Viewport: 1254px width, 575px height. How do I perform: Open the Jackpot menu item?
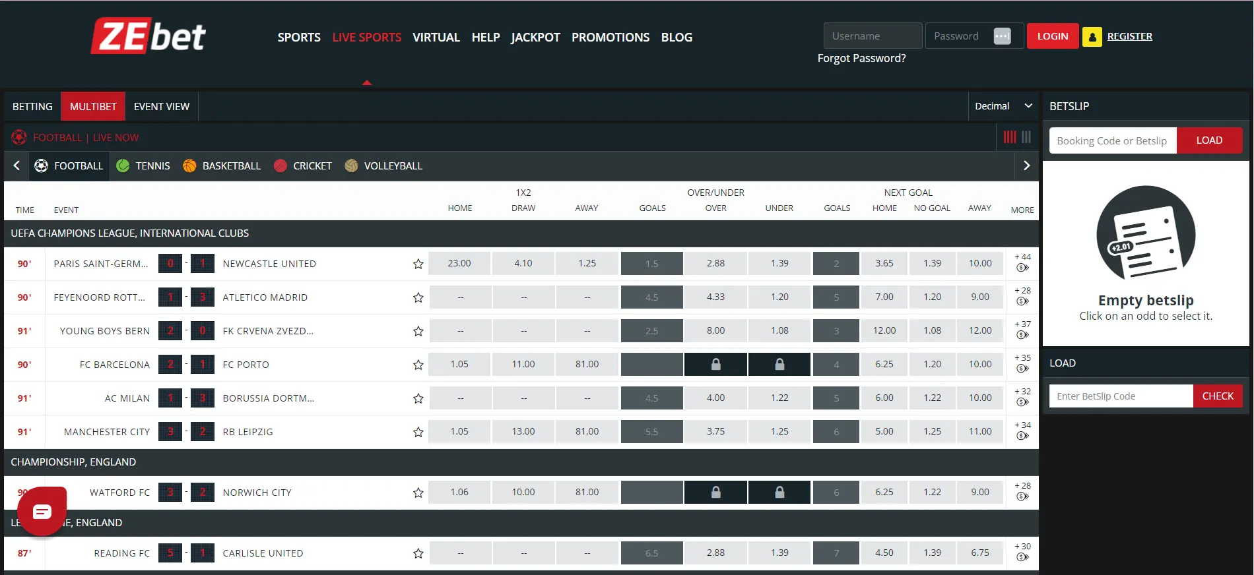pos(535,38)
